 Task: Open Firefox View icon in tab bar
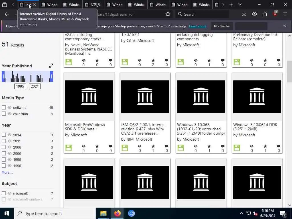(5, 5)
